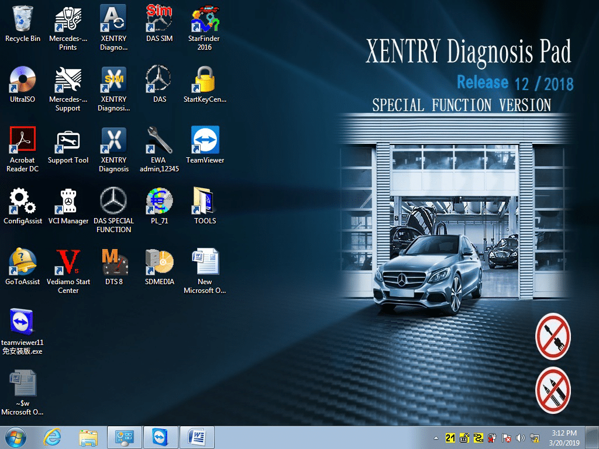Image resolution: width=599 pixels, height=449 pixels.
Task: Open the Recycle Bin
Action: 22,20
